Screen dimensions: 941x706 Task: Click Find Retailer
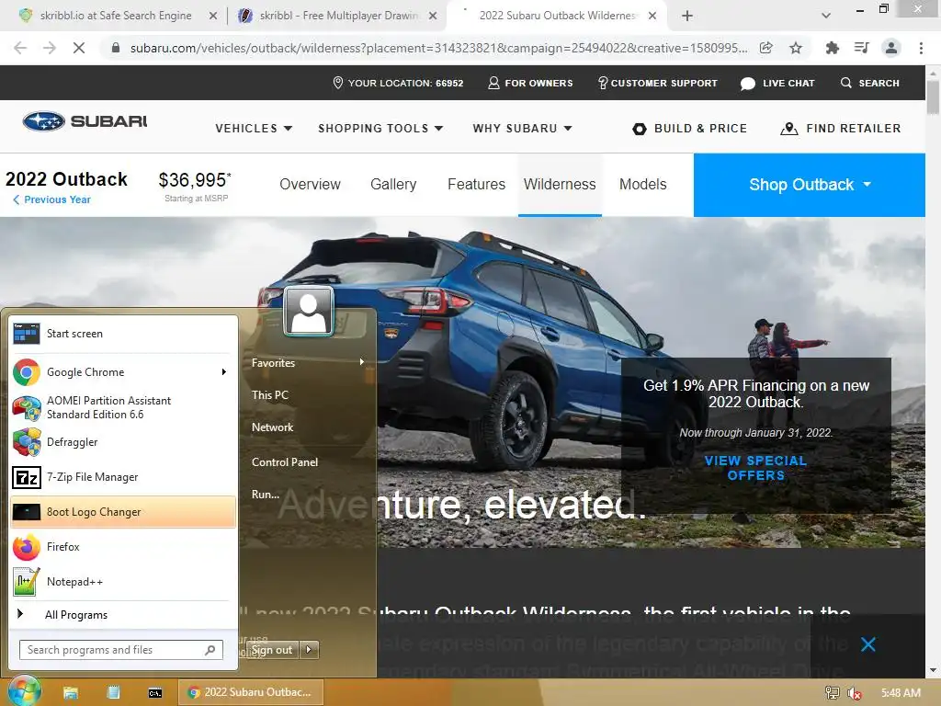tap(841, 129)
